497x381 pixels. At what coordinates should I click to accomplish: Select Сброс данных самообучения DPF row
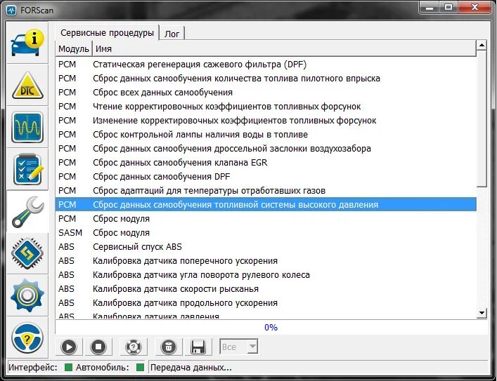point(266,177)
